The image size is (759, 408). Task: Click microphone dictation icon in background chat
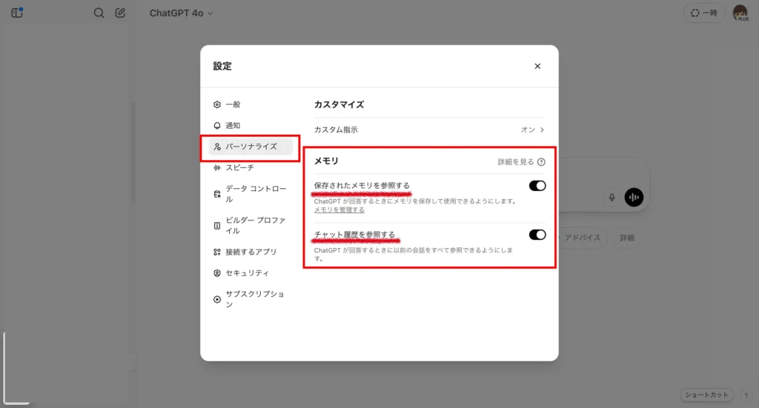coord(611,197)
